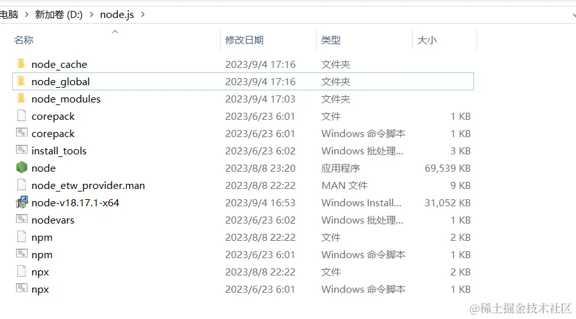Click the 31,052 KB size cell
The image size is (576, 319).
click(448, 203)
